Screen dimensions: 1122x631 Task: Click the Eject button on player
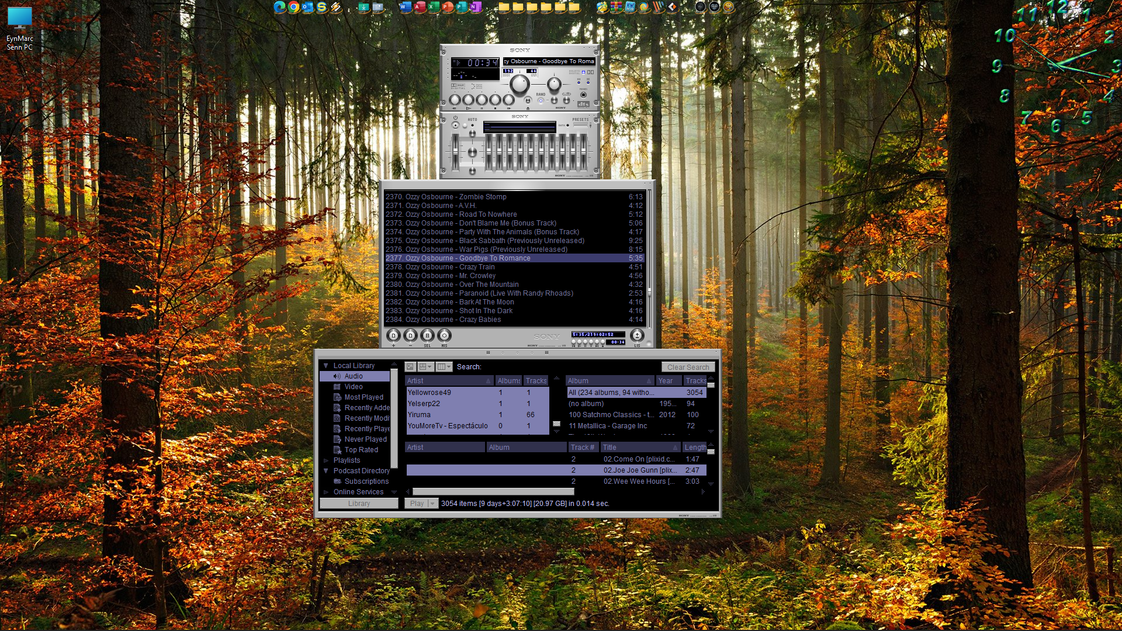pos(528,100)
